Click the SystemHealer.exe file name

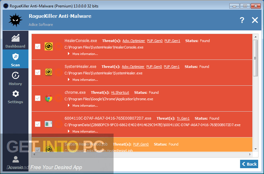tap(81, 67)
